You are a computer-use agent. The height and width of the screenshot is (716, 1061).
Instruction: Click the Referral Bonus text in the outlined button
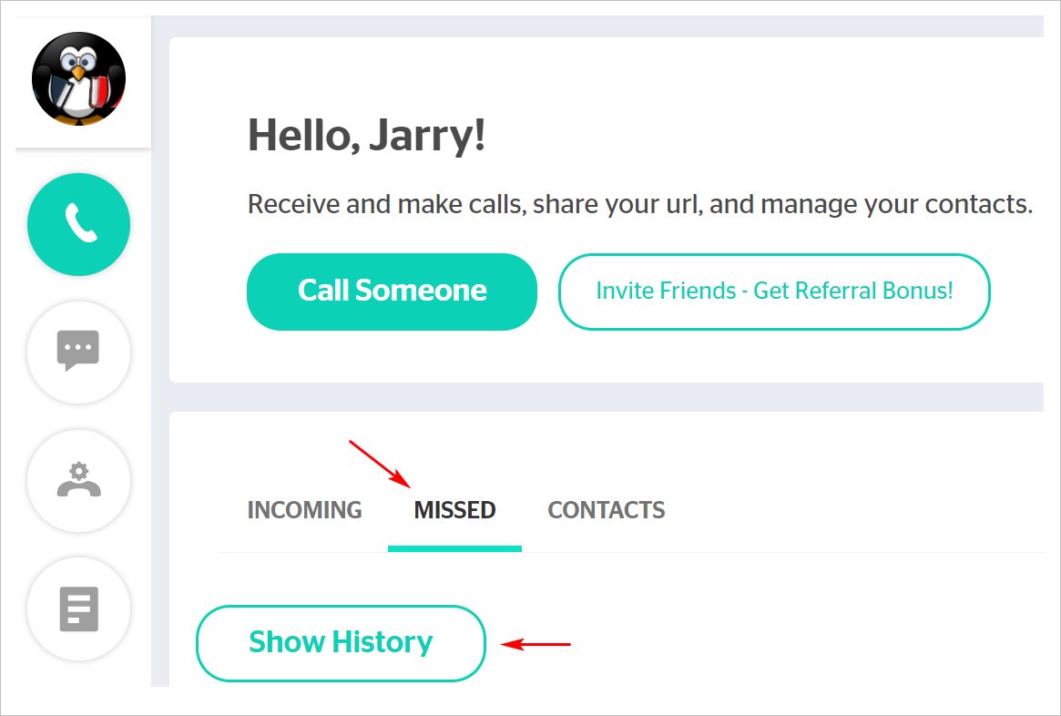pos(853,291)
